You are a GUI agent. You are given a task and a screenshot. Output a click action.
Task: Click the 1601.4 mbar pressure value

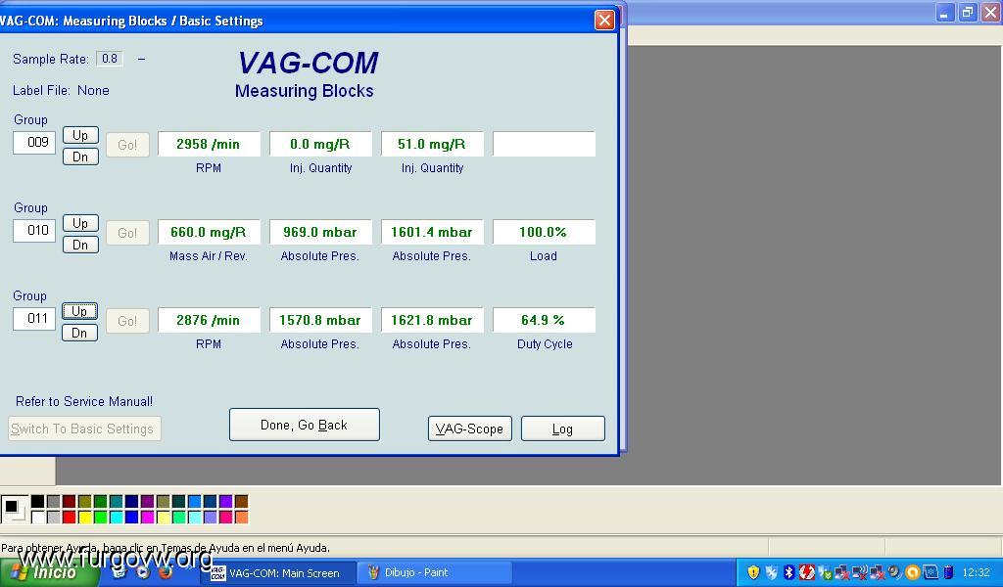[432, 232]
